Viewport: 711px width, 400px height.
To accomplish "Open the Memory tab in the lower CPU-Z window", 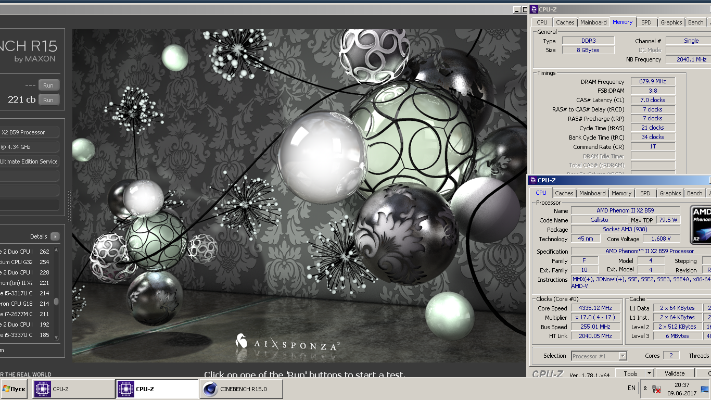I will tap(621, 193).
